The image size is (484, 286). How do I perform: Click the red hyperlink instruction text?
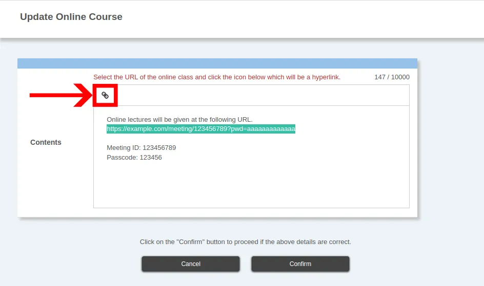[x=216, y=77]
